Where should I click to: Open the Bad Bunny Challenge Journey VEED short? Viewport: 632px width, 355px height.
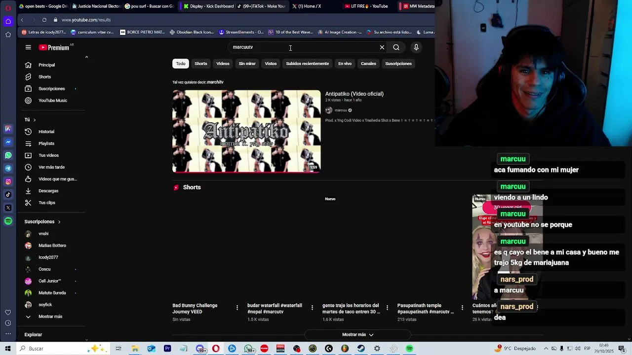pyautogui.click(x=195, y=309)
